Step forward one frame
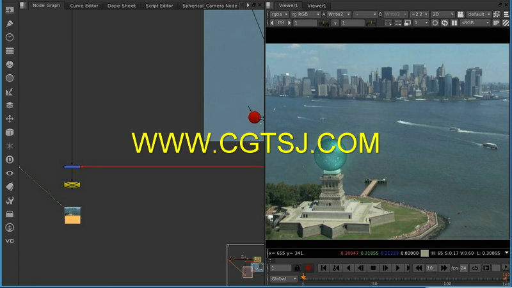 point(385,268)
